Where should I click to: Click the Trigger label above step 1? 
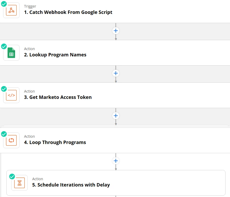point(30,6)
